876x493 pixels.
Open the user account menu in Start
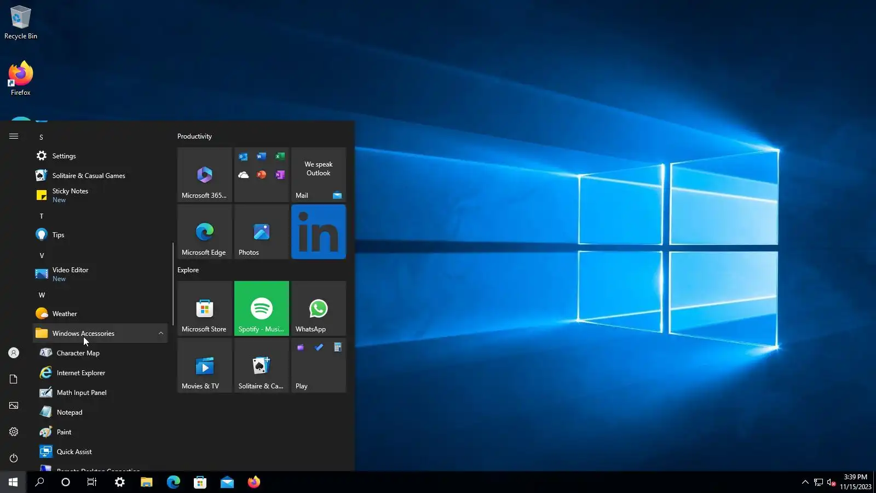(14, 353)
